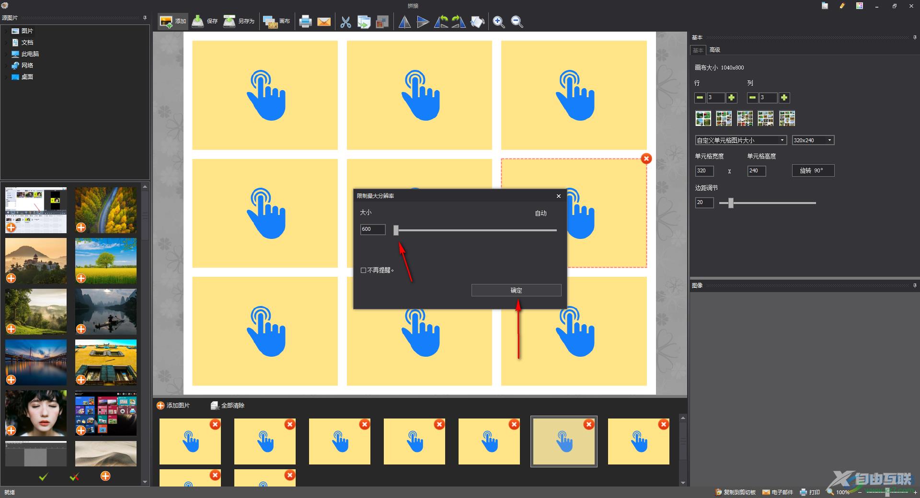920x498 pixels.
Task: Click the rotate left icon
Action: (x=441, y=22)
